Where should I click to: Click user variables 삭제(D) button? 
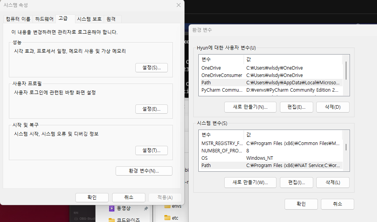pos(333,107)
